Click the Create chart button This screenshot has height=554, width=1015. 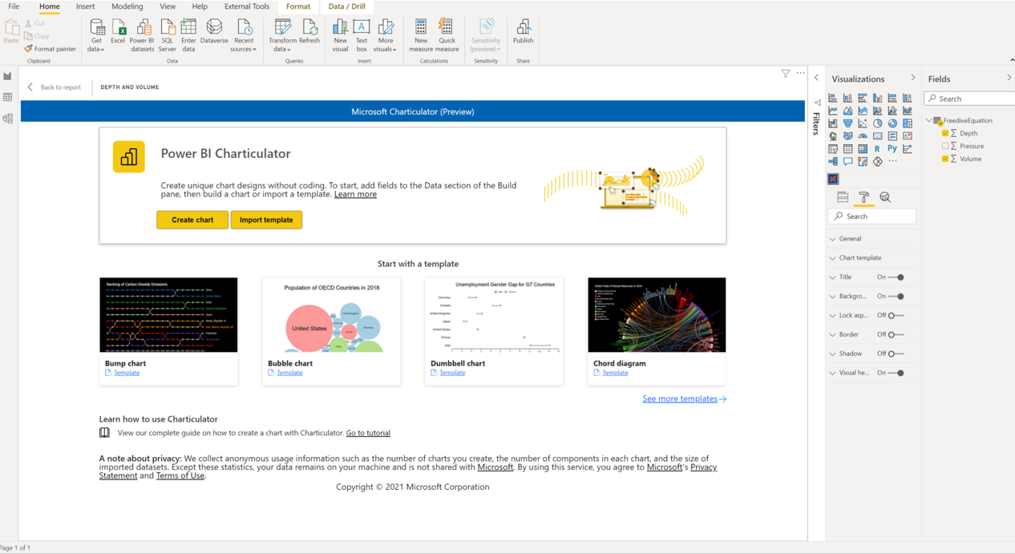(192, 220)
